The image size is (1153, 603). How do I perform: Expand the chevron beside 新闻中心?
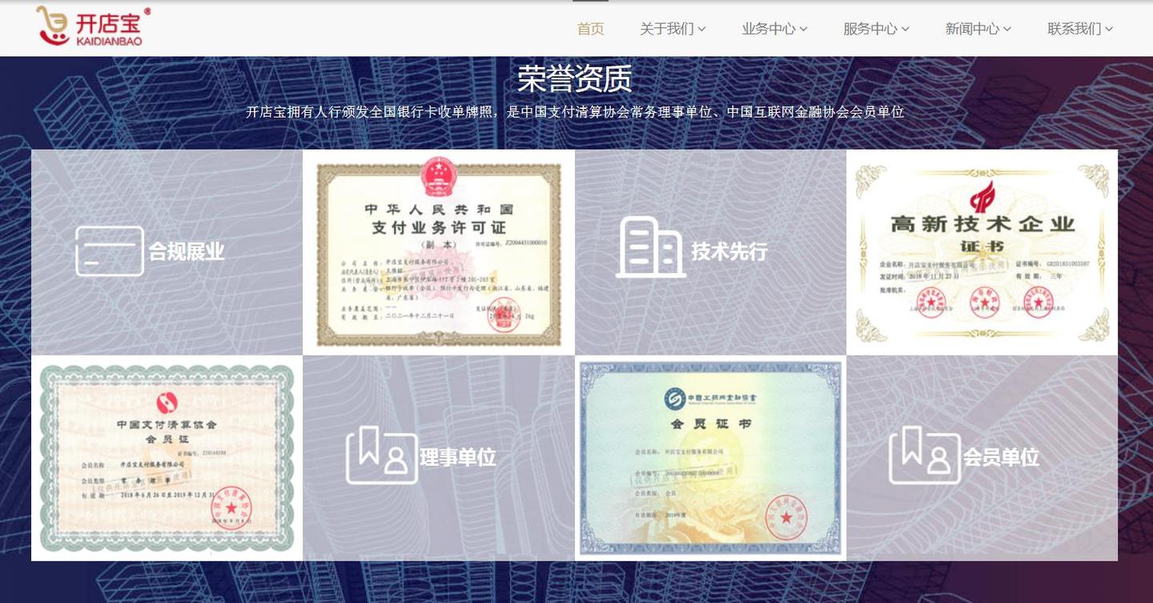coord(1007,30)
